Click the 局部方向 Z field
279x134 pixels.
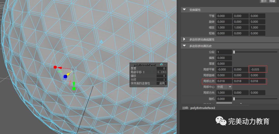[x=257, y=93]
